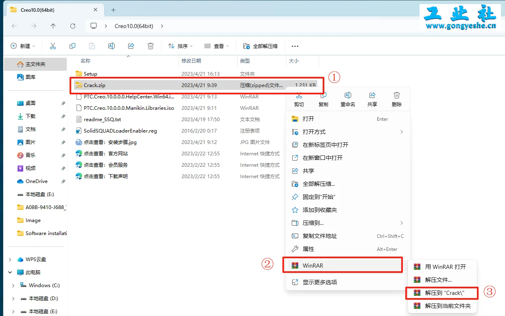Choose 复制文件地址 menu entry

(348, 236)
